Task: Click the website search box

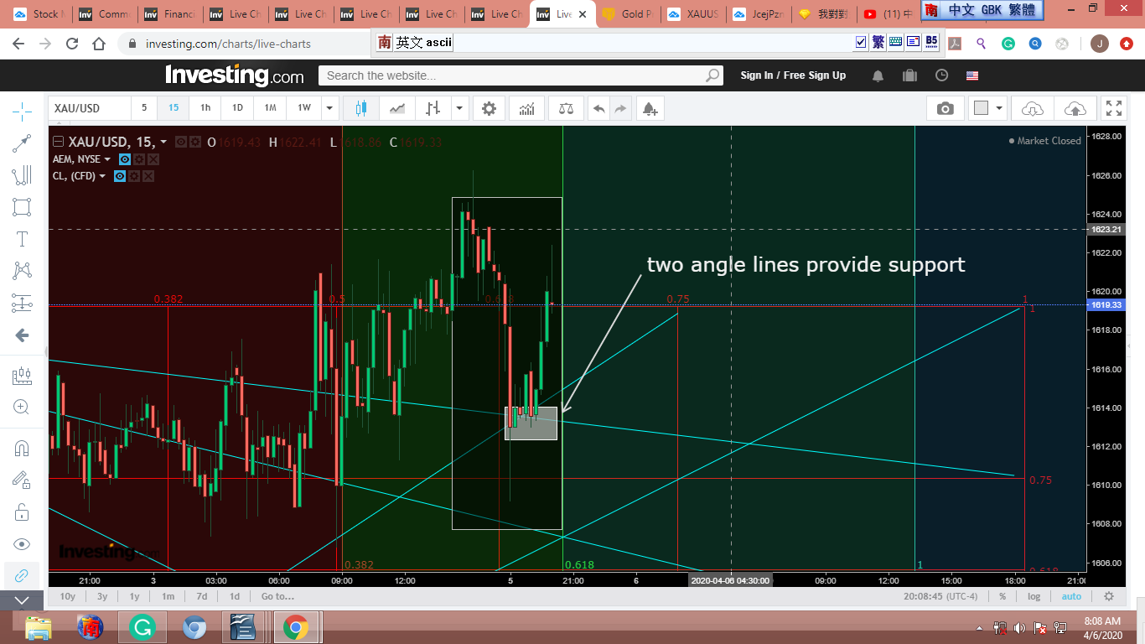Action: pos(521,75)
